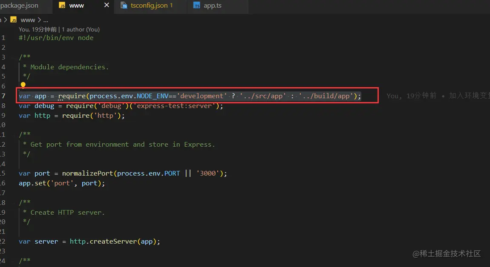Click 'server' variable name on line 22

46,241
